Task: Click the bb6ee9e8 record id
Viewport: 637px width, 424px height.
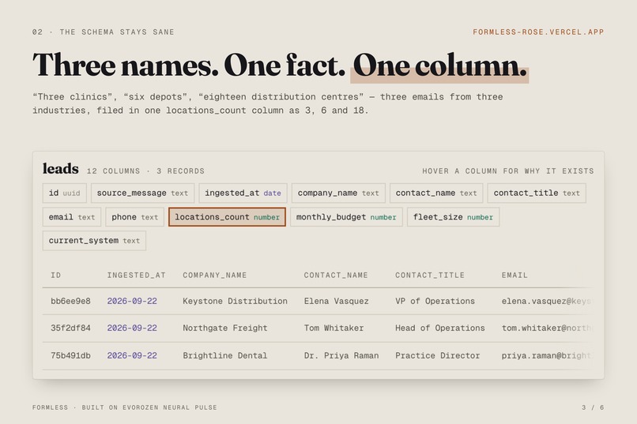Action: coord(70,302)
